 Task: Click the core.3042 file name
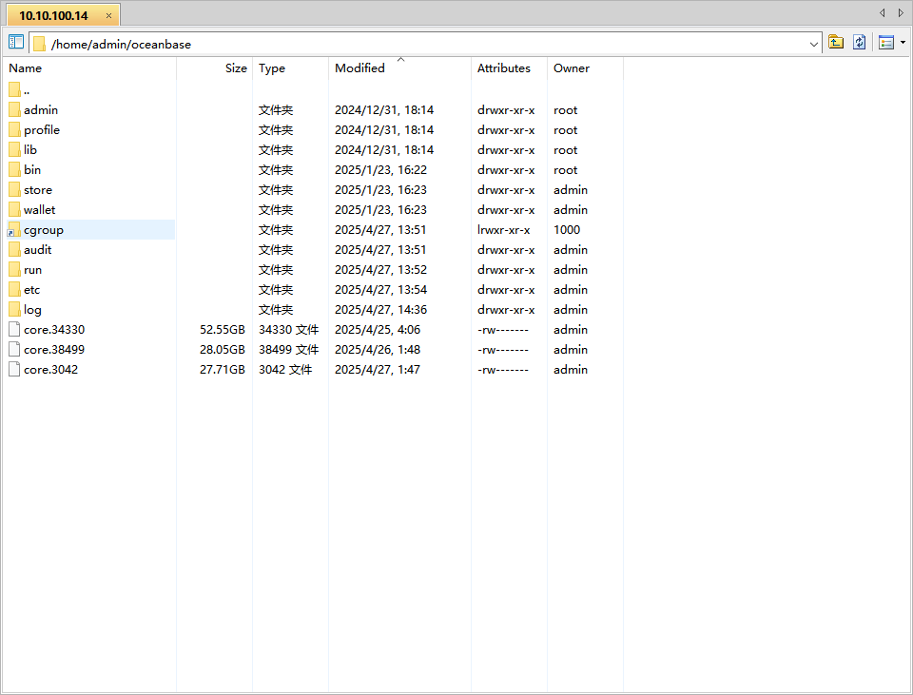point(50,369)
